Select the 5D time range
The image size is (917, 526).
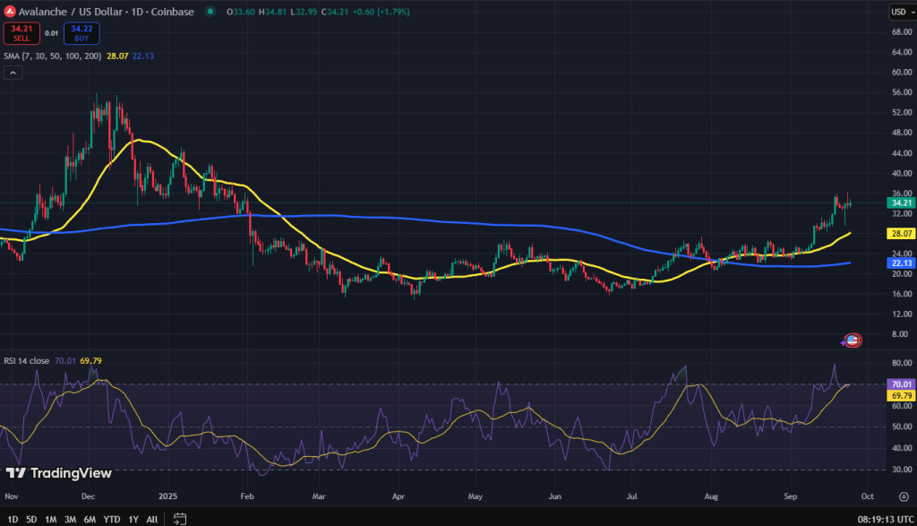pyautogui.click(x=30, y=519)
